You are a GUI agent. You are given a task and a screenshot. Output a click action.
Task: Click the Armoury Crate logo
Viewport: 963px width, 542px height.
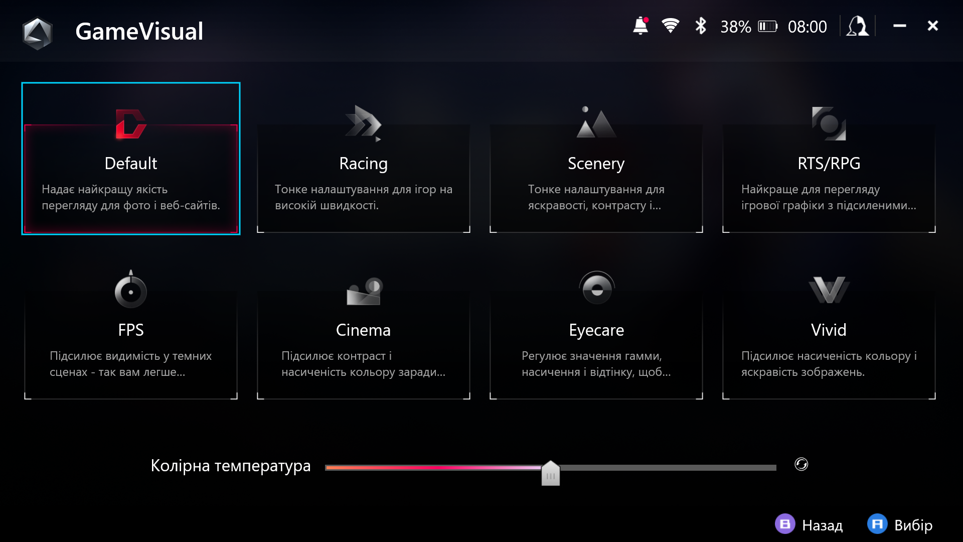[x=38, y=33]
